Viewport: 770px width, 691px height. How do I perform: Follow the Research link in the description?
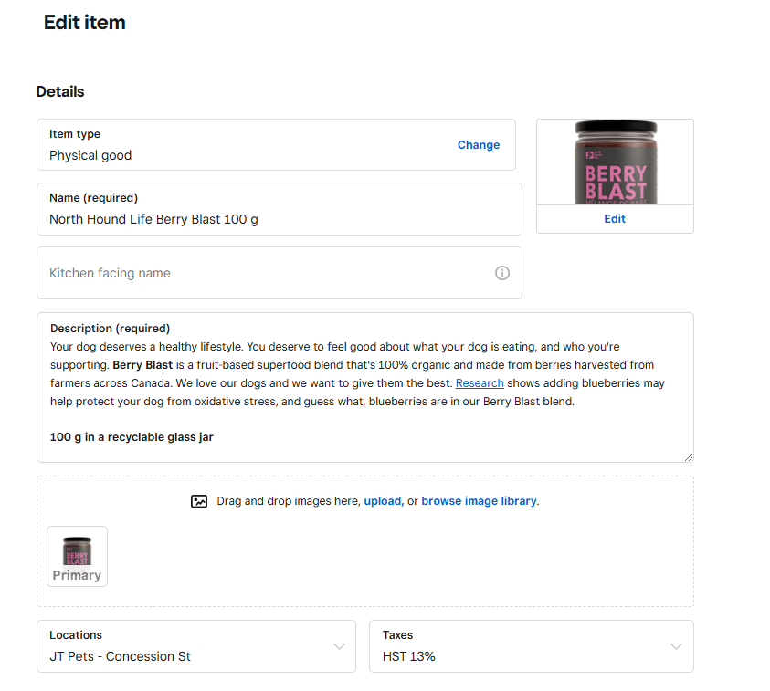(x=480, y=383)
